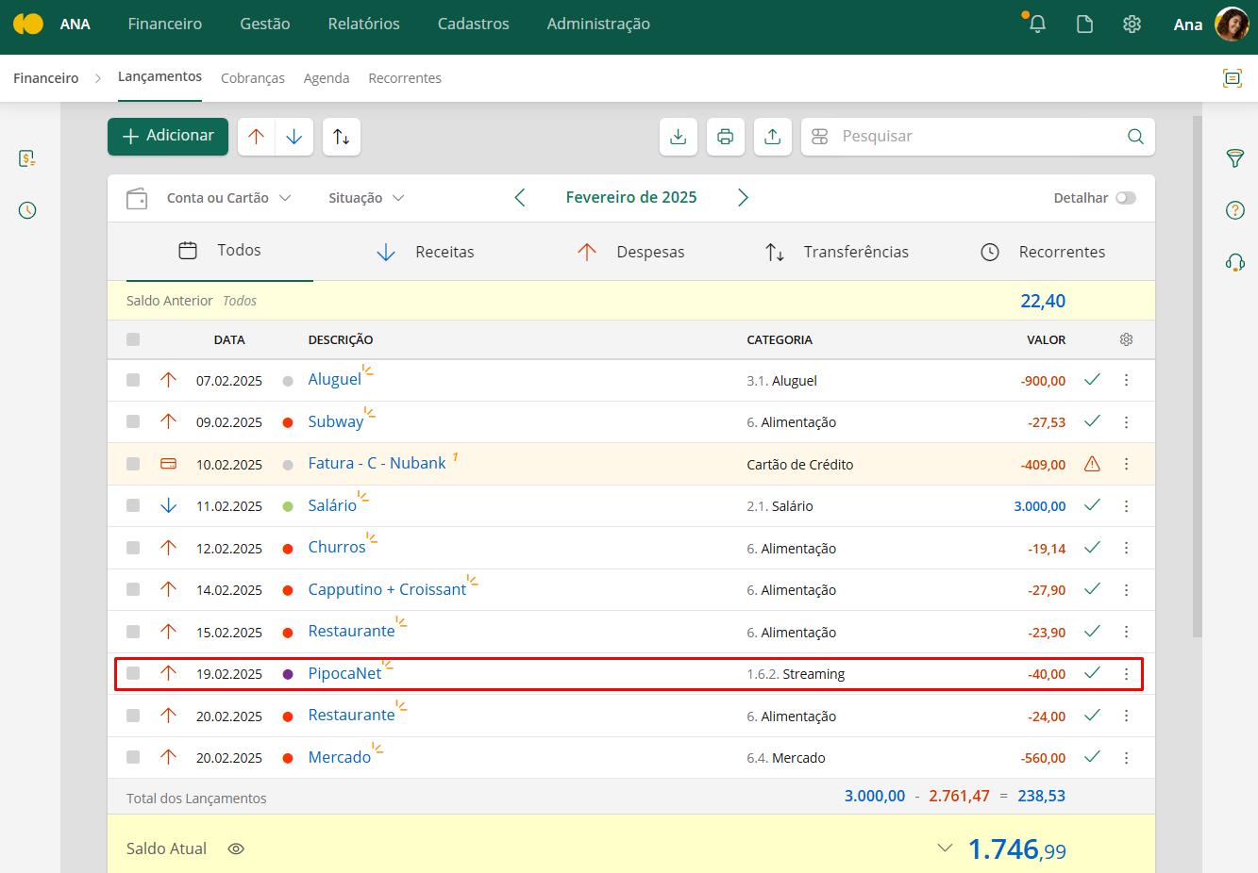This screenshot has height=873, width=1258.
Task: Open the three-dot menu for Mercado row
Action: 1126,758
